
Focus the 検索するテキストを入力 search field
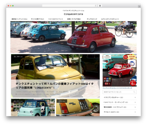pos(120,92)
